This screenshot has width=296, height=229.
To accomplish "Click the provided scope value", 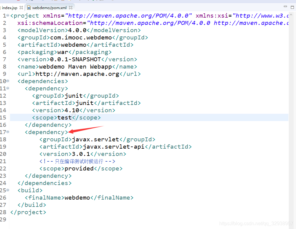I will pos(79,169).
